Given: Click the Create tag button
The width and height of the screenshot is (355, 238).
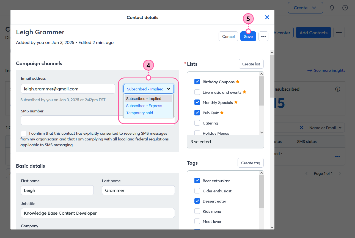Looking at the screenshot, I should pyautogui.click(x=251, y=163).
